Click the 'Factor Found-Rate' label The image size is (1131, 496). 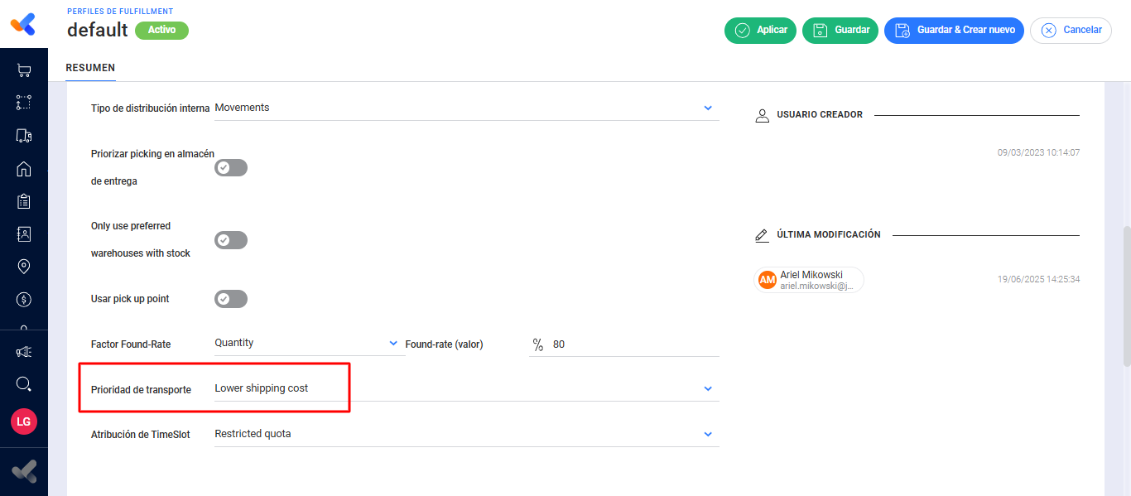(131, 344)
